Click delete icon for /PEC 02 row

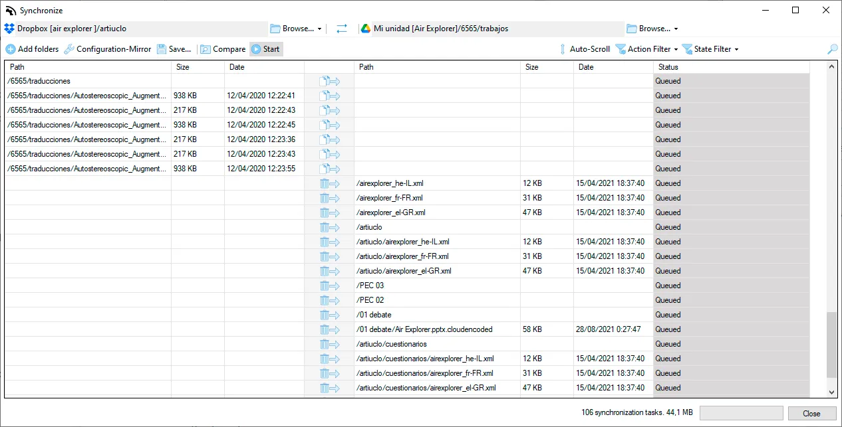[x=329, y=300]
